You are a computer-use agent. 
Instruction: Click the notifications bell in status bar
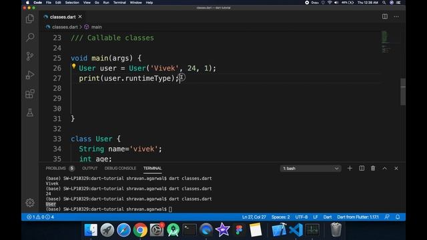398,217
